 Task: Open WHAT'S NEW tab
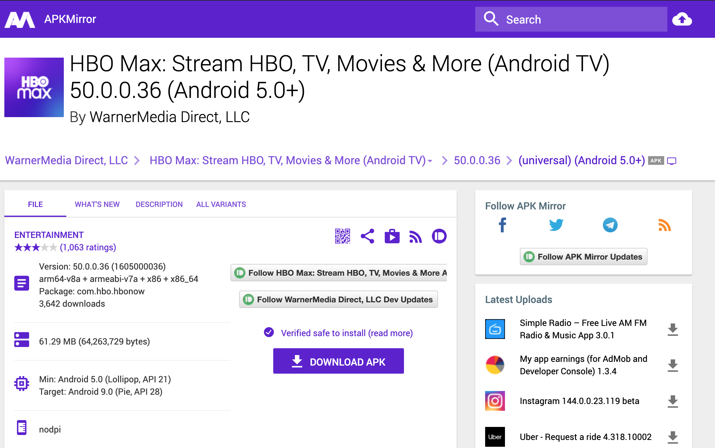click(97, 204)
